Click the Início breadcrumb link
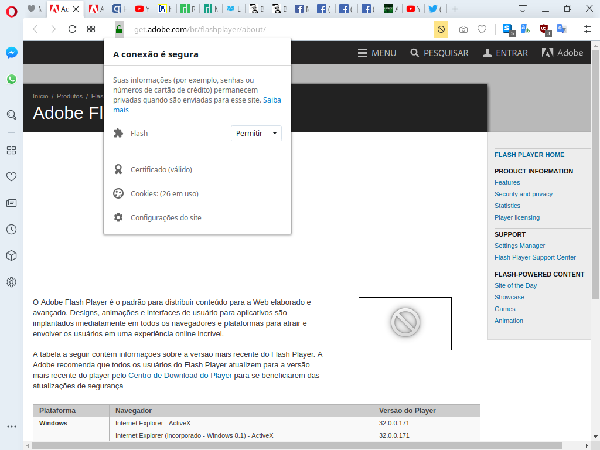The height and width of the screenshot is (450, 600). click(40, 96)
